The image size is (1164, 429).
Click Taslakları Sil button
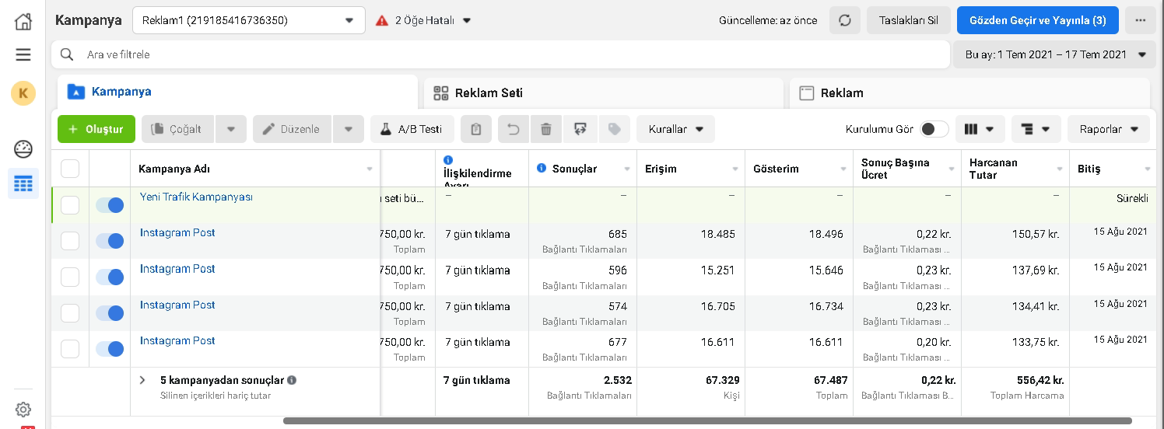tap(909, 20)
